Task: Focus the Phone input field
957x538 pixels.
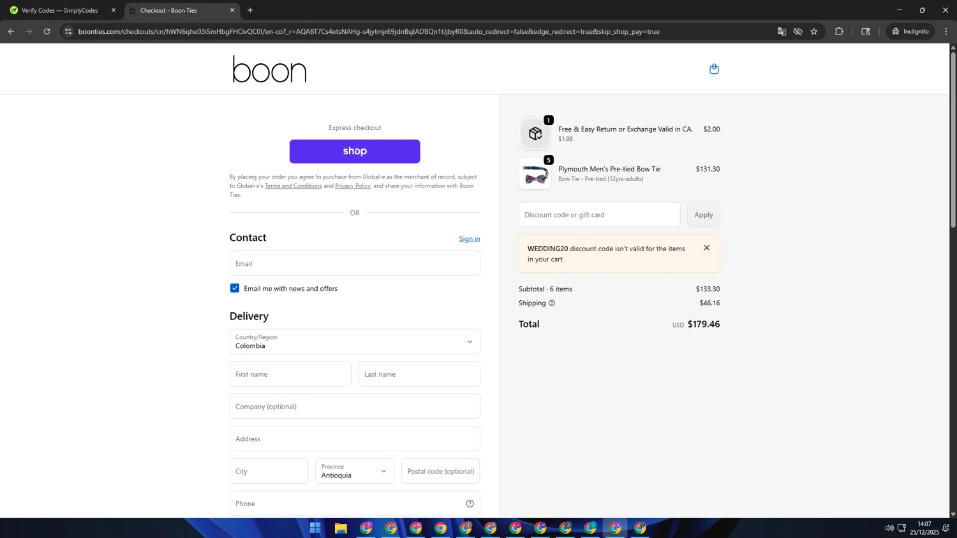Action: [x=355, y=504]
